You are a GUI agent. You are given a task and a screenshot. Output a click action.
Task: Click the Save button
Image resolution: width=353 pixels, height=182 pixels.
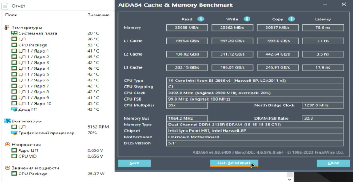click(134, 163)
